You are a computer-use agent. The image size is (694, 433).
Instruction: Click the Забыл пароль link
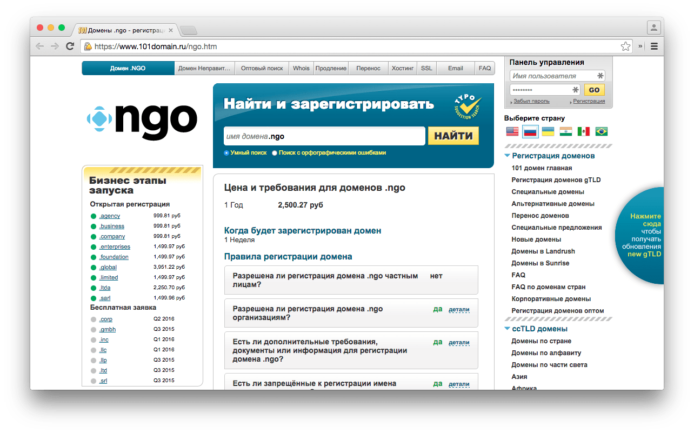531,101
